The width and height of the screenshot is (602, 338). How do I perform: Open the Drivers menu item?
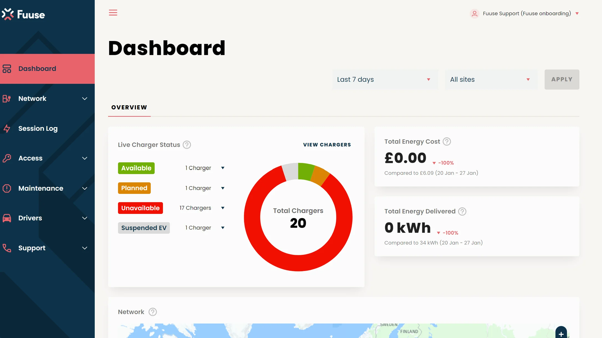(x=47, y=218)
